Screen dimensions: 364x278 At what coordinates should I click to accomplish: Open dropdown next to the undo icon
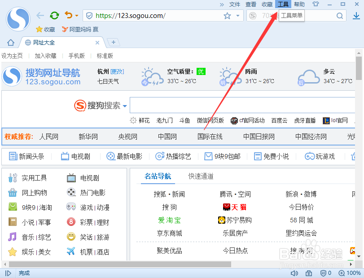pyautogui.click(x=77, y=16)
